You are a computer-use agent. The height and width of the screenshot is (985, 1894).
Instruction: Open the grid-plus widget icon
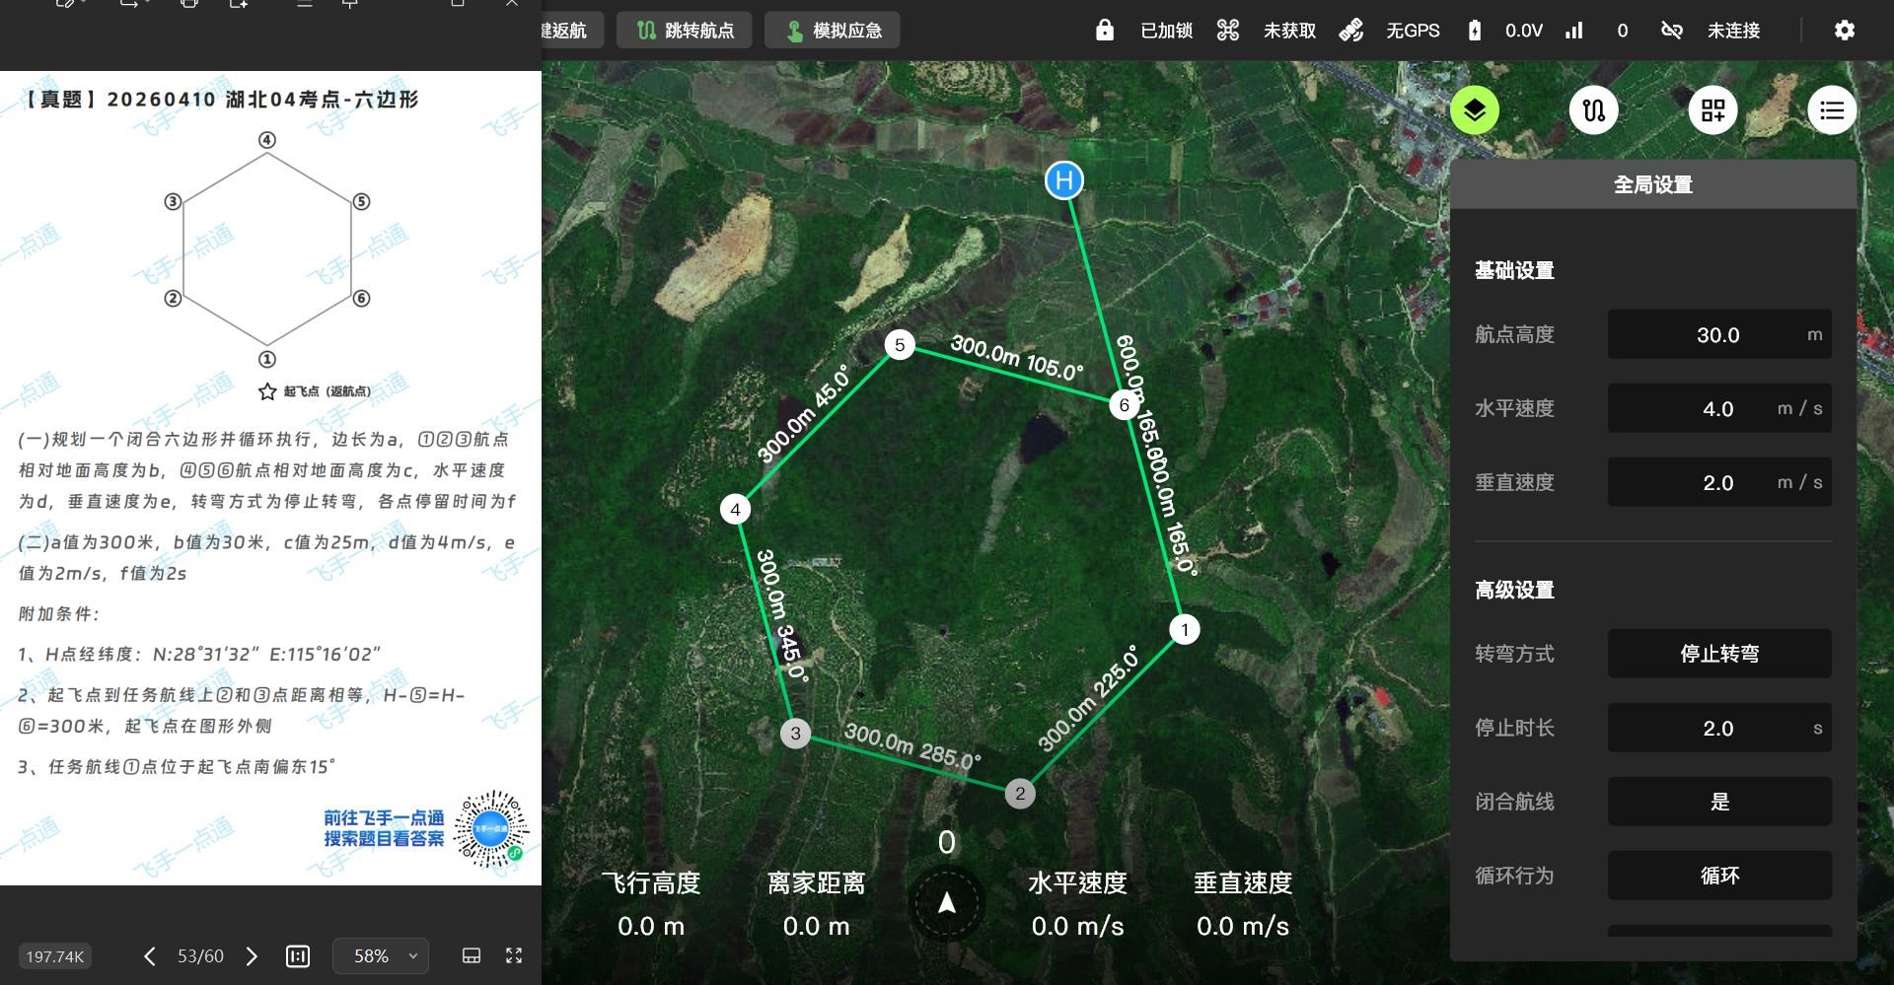(x=1712, y=110)
